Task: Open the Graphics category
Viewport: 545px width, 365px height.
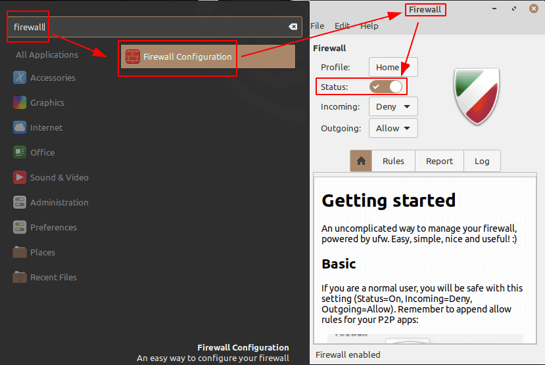Action: click(39, 102)
